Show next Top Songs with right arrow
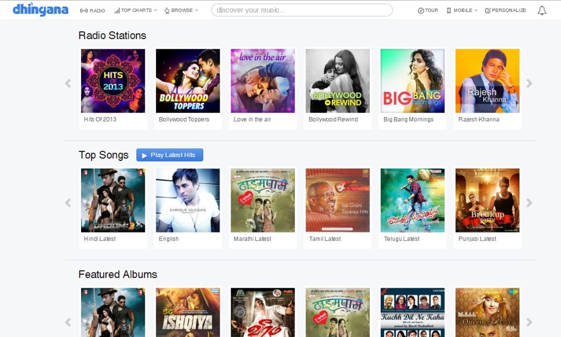Viewport: 561px width, 337px height. point(529,203)
